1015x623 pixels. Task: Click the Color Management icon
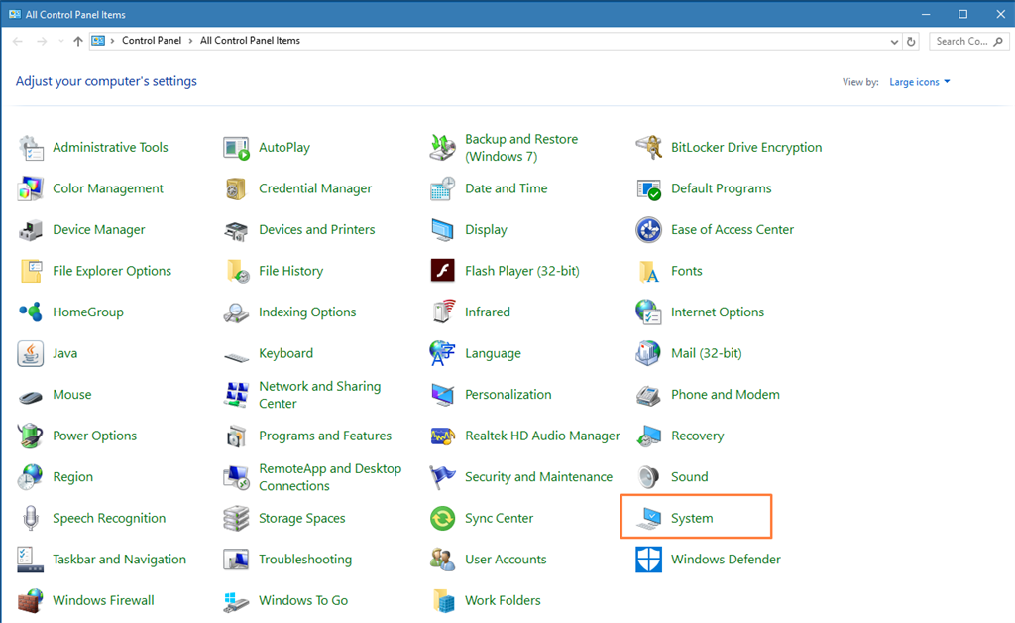pos(31,189)
